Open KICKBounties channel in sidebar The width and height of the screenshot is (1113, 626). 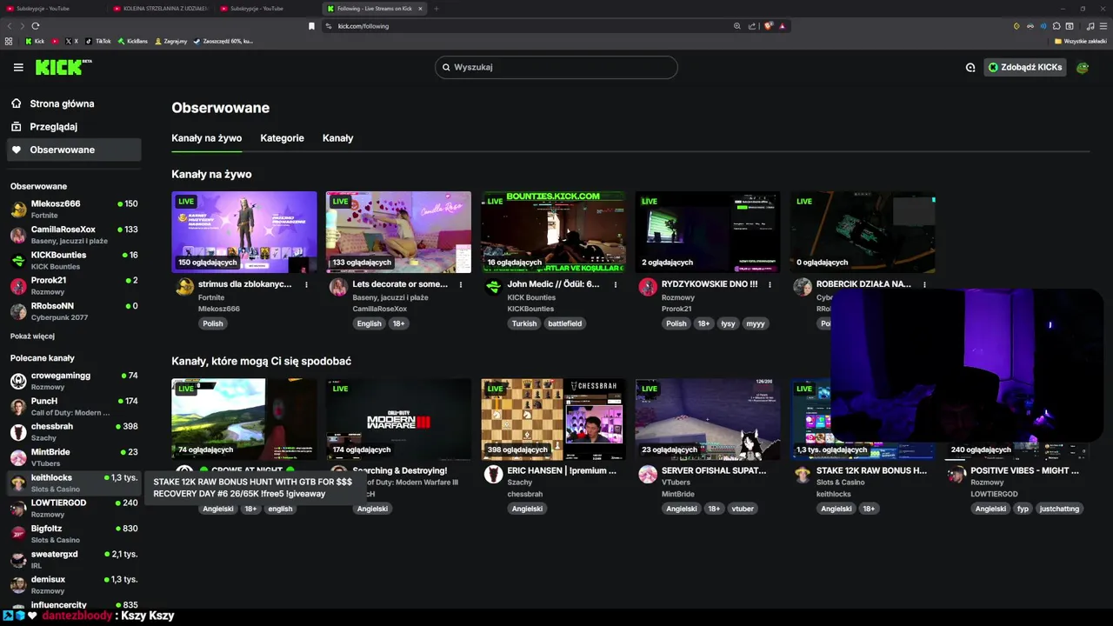coord(73,260)
